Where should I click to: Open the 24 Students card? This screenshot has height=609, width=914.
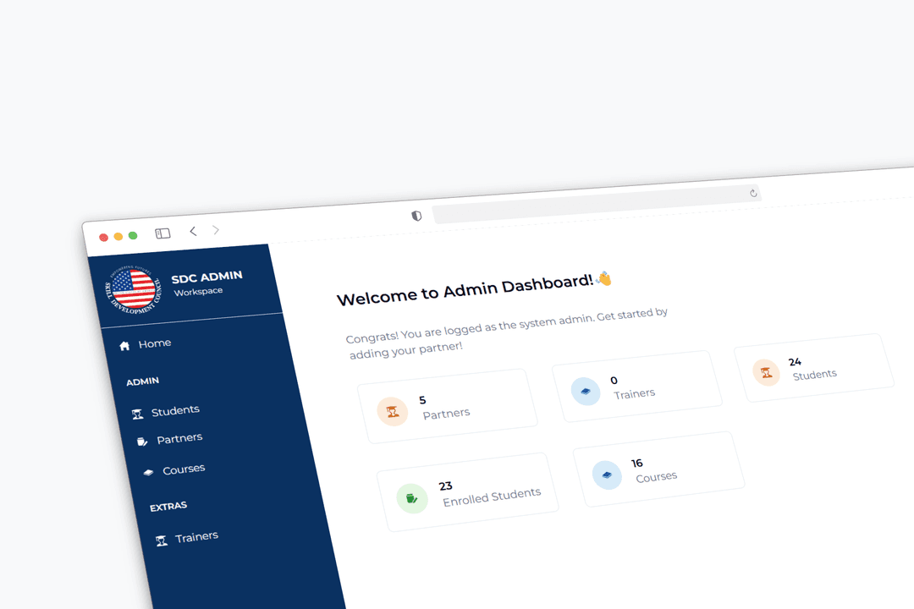click(x=814, y=368)
